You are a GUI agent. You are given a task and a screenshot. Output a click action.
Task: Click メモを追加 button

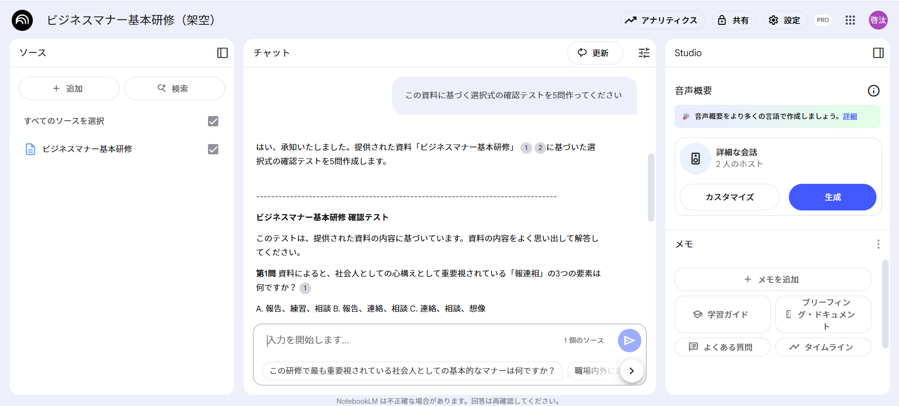coord(773,279)
